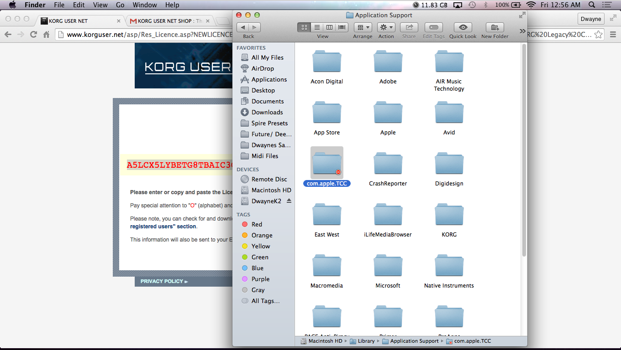The image size is (621, 350).
Task: Open the File menu
Action: [59, 5]
